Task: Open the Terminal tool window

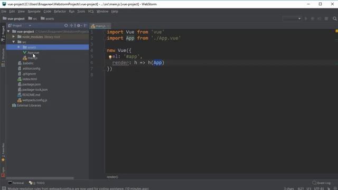Action: [16, 183]
